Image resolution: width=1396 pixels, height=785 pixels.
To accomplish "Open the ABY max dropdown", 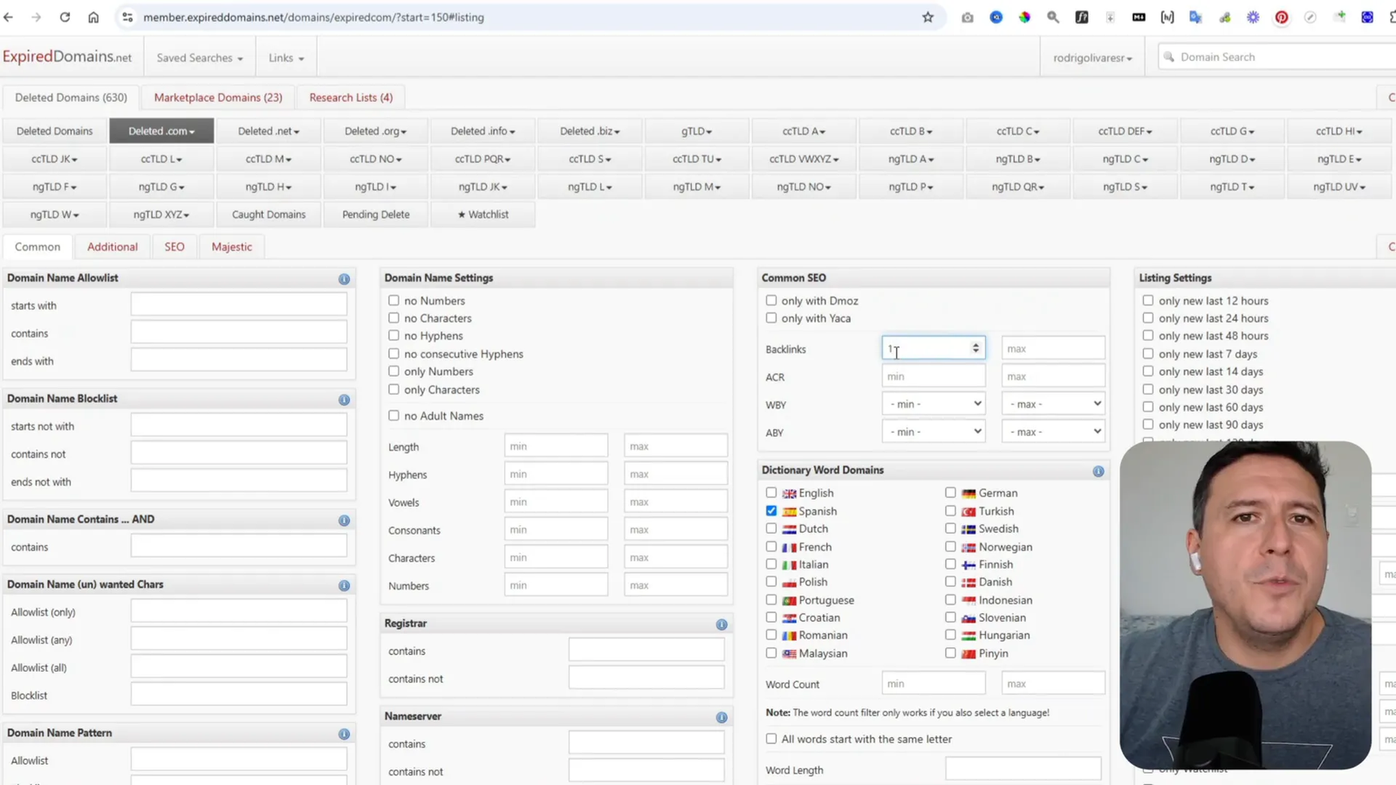I will coord(1052,432).
